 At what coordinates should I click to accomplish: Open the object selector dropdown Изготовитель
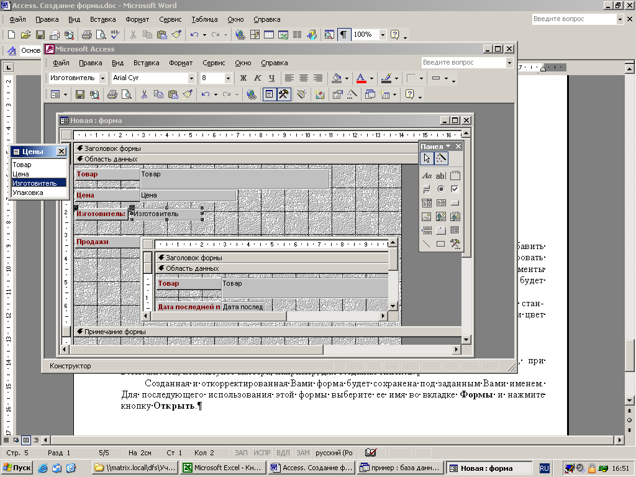[102, 78]
